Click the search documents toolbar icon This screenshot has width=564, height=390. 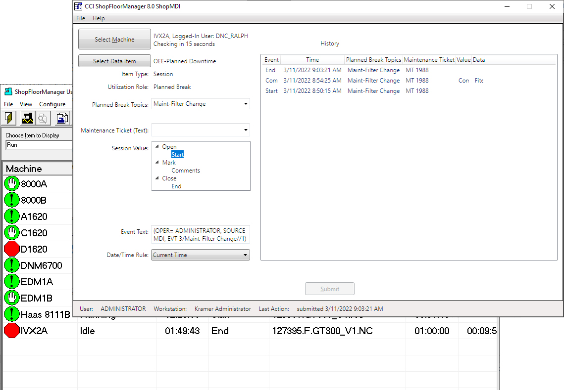pyautogui.click(x=43, y=118)
